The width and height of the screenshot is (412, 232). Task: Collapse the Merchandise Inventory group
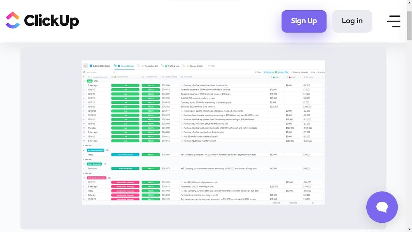(x=83, y=178)
